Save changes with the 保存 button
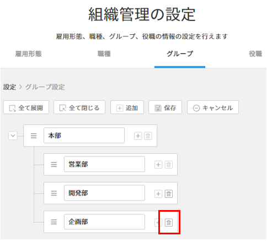This screenshot has height=241, width=267. 165,107
